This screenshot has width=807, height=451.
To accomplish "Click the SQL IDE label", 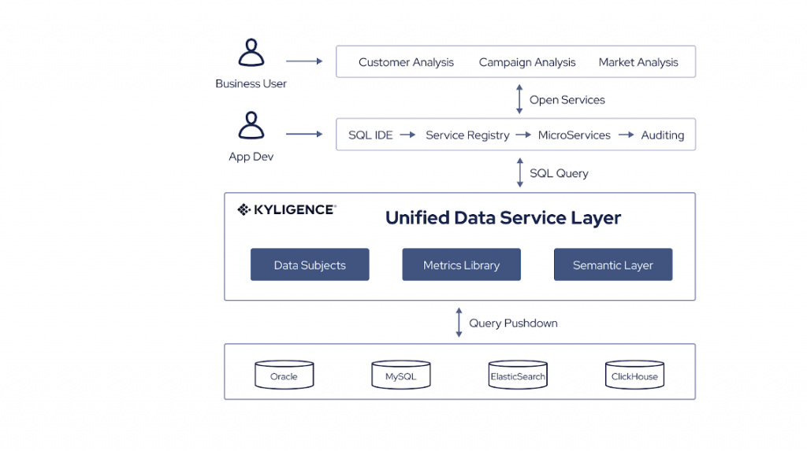I will (x=370, y=135).
